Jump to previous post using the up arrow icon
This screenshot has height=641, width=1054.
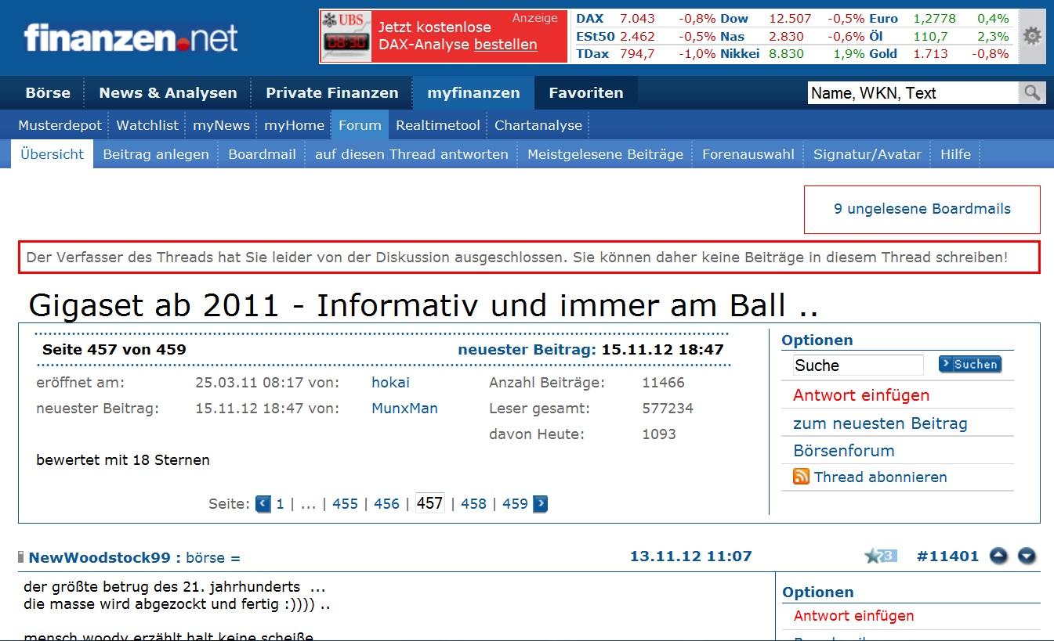tap(998, 556)
